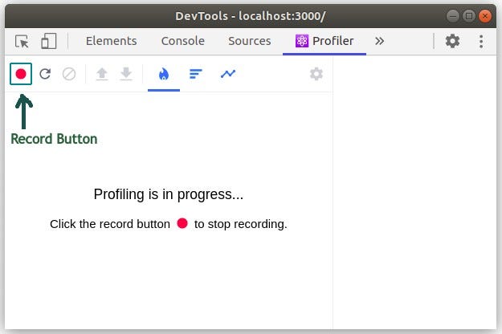Click 'Profiling is in progress...' text
This screenshot has height=334, width=502.
169,194
